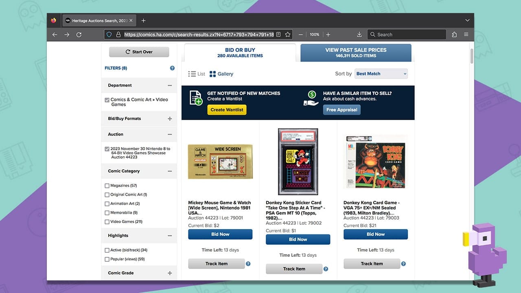Viewport: 521px width, 293px height.
Task: Go back with the browser back arrow
Action: point(55,35)
